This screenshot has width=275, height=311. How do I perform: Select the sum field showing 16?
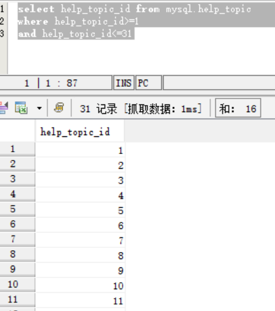pyautogui.click(x=238, y=109)
